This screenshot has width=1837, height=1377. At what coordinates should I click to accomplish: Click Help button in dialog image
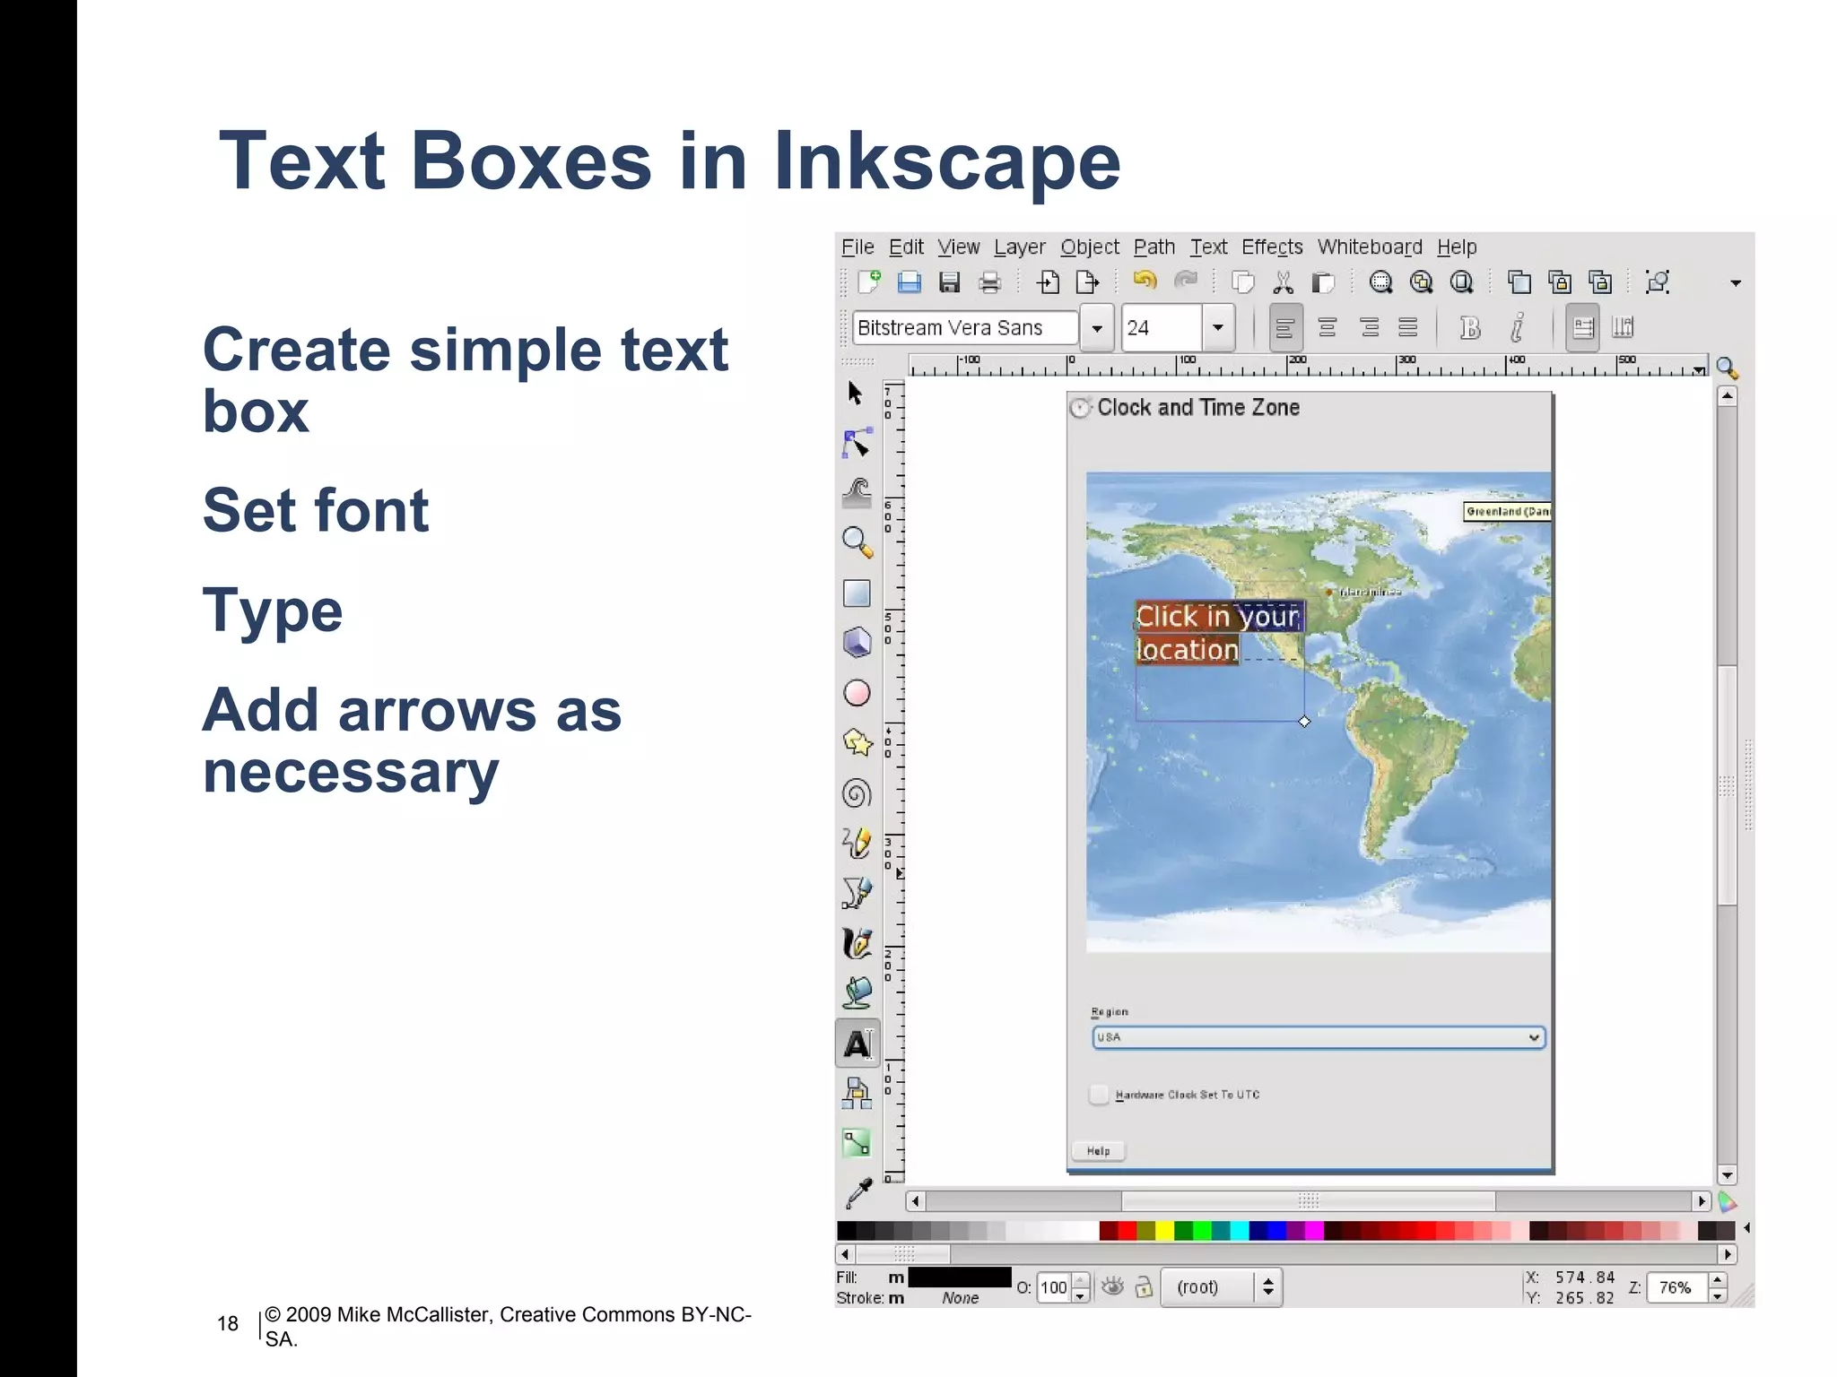pos(1099,1151)
